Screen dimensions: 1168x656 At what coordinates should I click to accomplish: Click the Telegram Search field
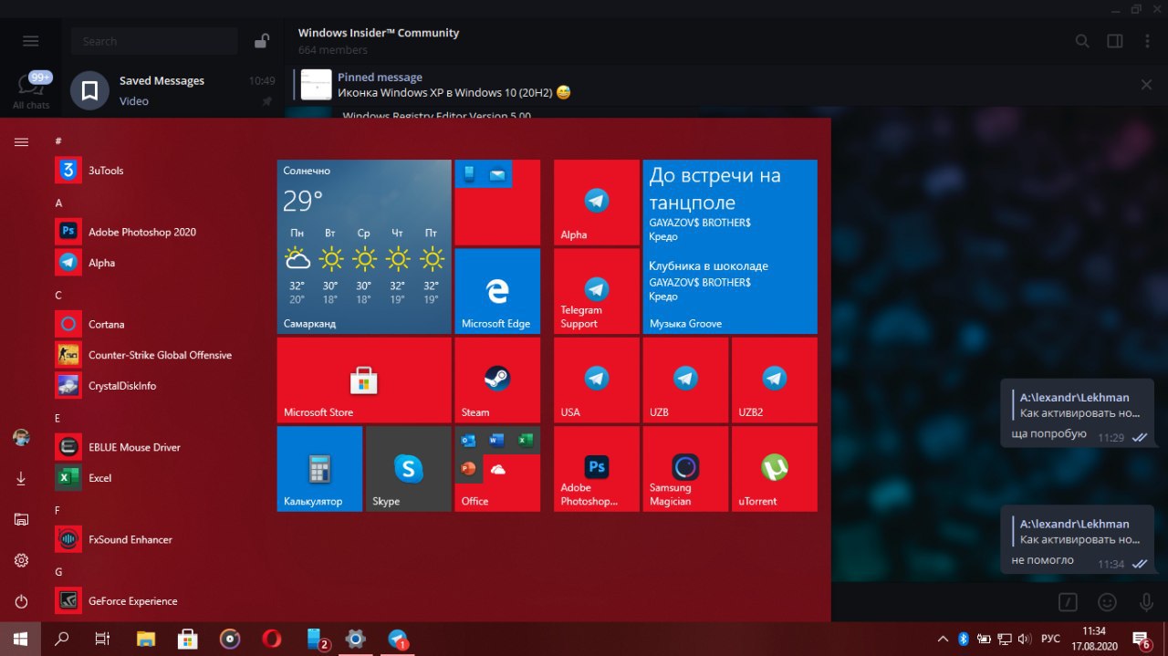point(154,41)
